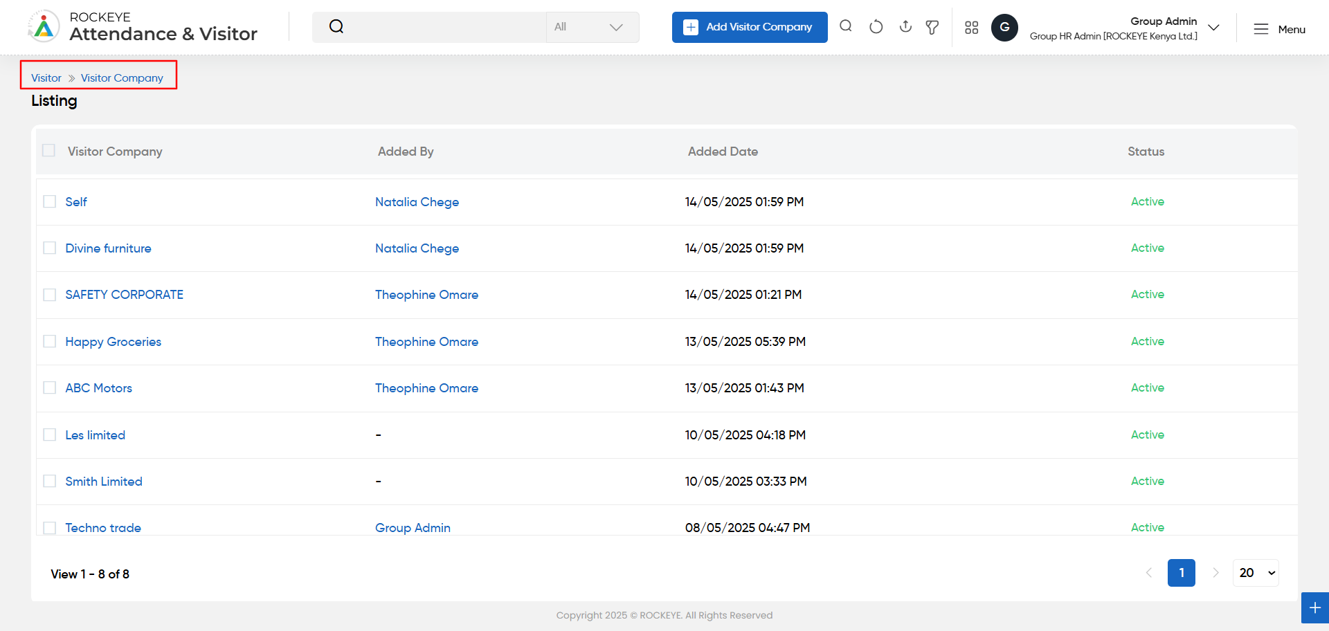Open the hamburger Menu

click(1279, 29)
